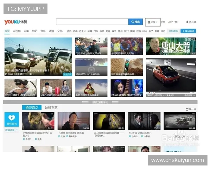Open the 04:04 campus video thumbnail
Screen dimensions: 211x169
(109, 121)
